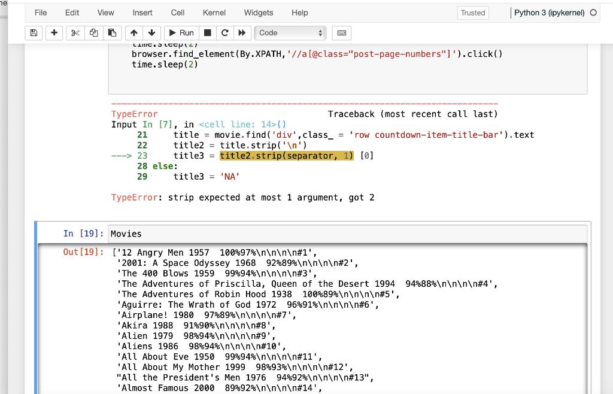Click into the Movies input cell

tap(348, 234)
